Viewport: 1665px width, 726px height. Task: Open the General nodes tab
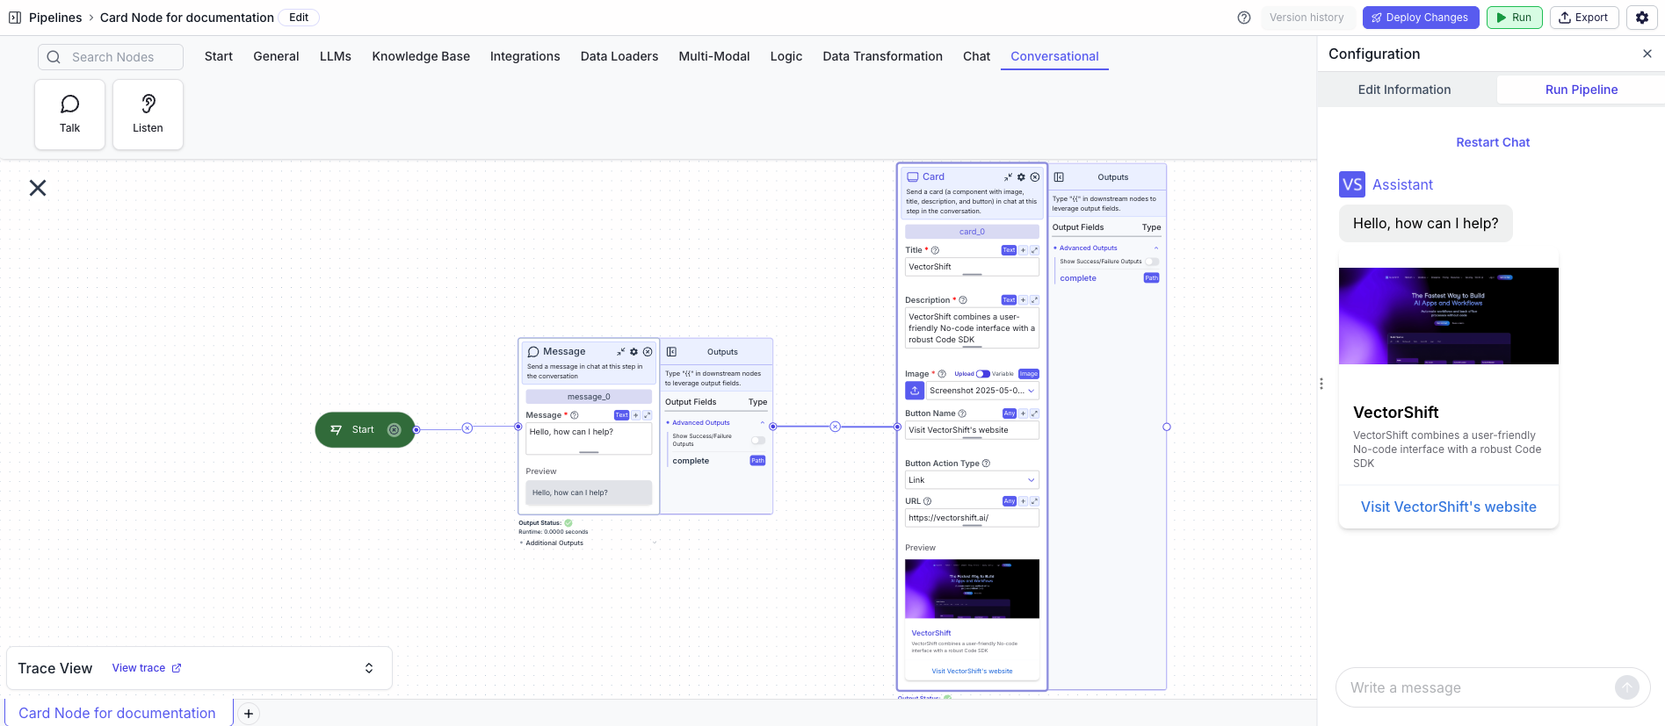click(276, 56)
